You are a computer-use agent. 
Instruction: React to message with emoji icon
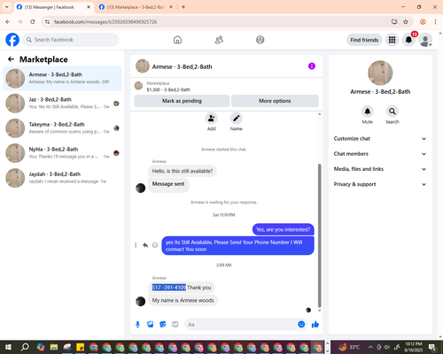[155, 245]
